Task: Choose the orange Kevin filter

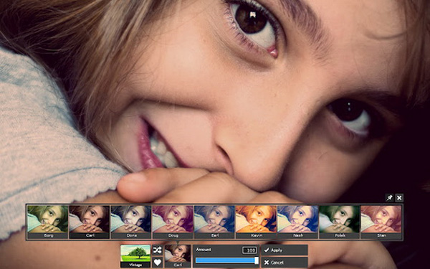Action: 256,222
